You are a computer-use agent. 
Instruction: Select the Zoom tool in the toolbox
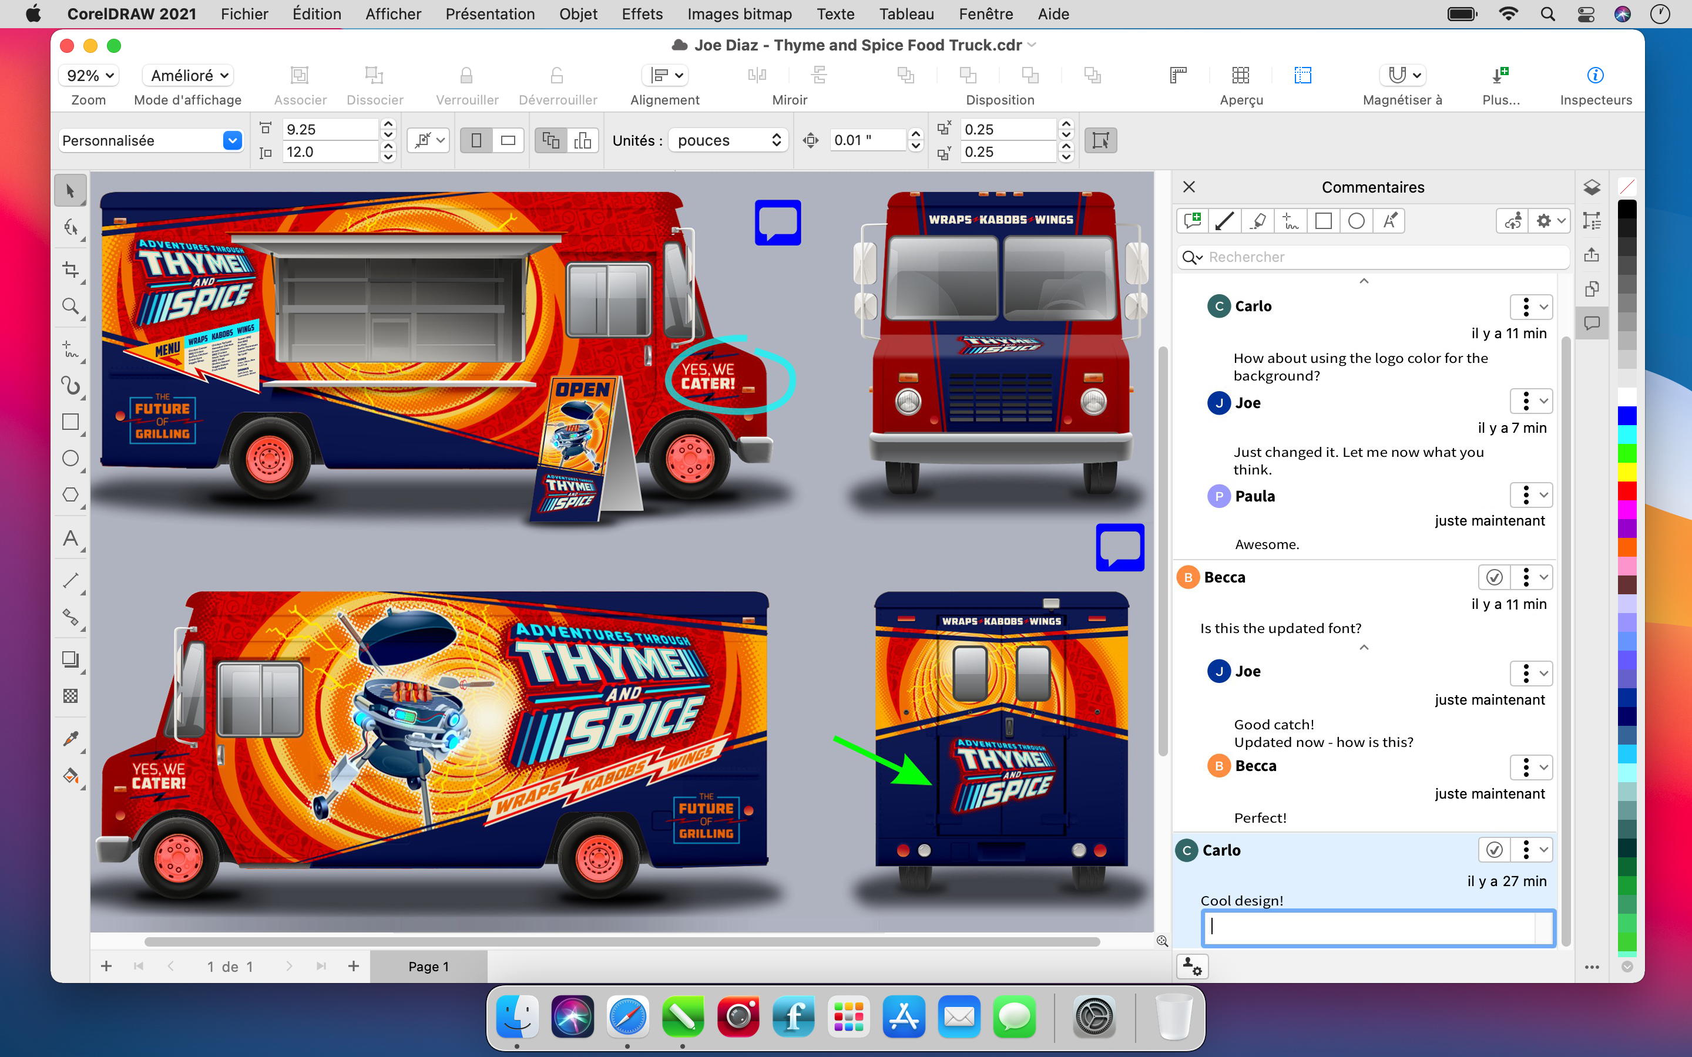[x=70, y=306]
